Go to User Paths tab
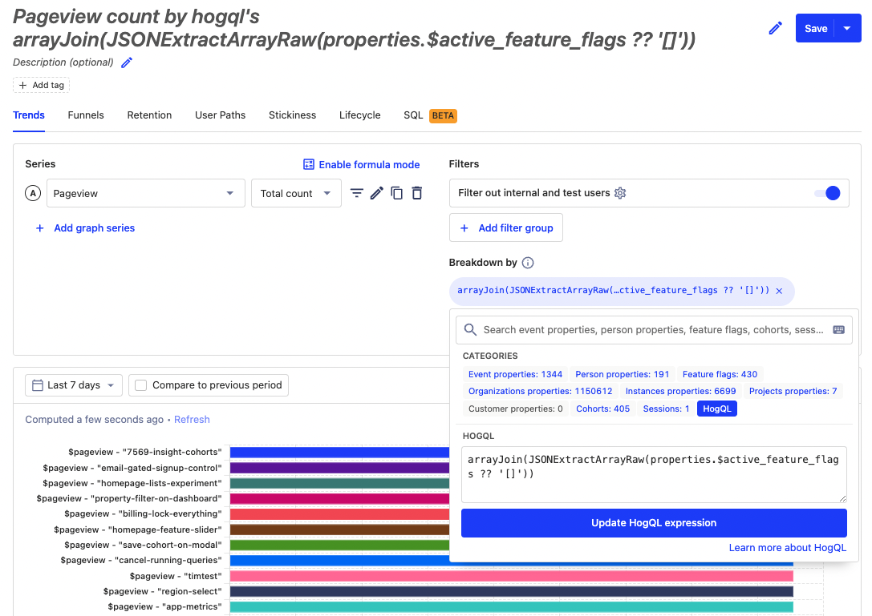 221,115
